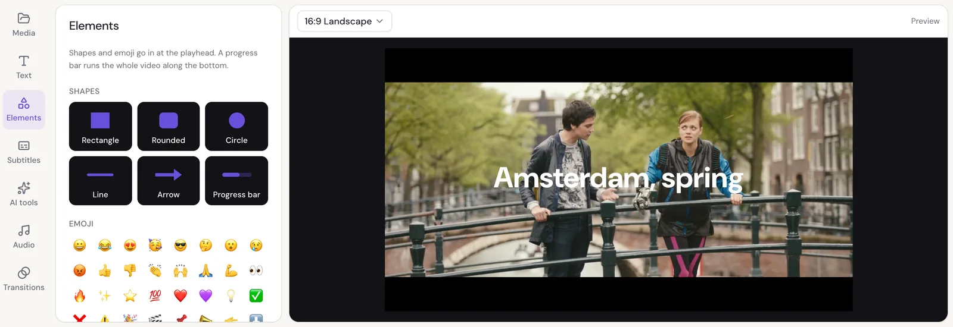Insert the green check mark emoji
Image resolution: width=953 pixels, height=327 pixels.
pyautogui.click(x=256, y=296)
